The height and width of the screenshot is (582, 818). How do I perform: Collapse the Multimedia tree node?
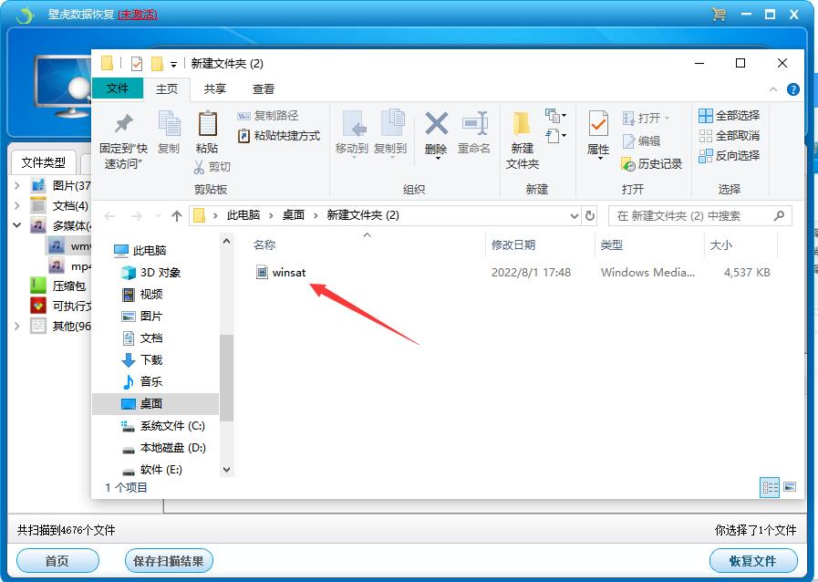(17, 225)
